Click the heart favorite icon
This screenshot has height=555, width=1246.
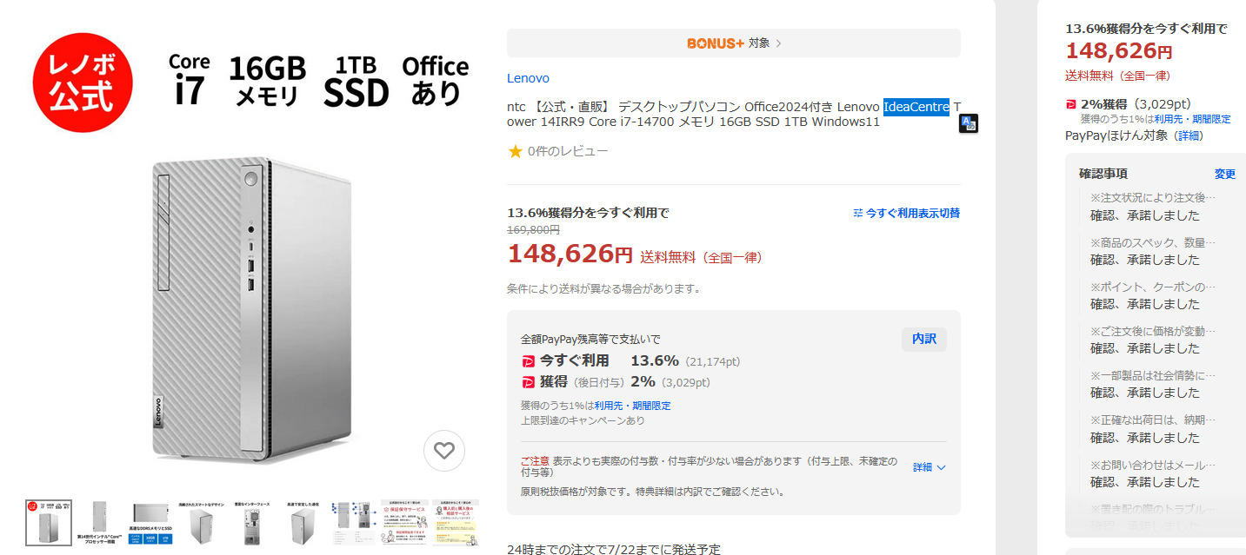coord(444,451)
